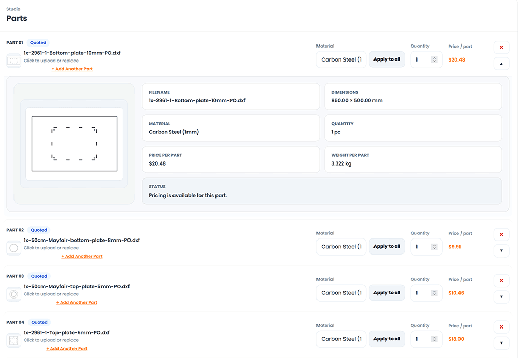
Task: Click Add Another Part link under Part 01
Action: click(x=72, y=69)
